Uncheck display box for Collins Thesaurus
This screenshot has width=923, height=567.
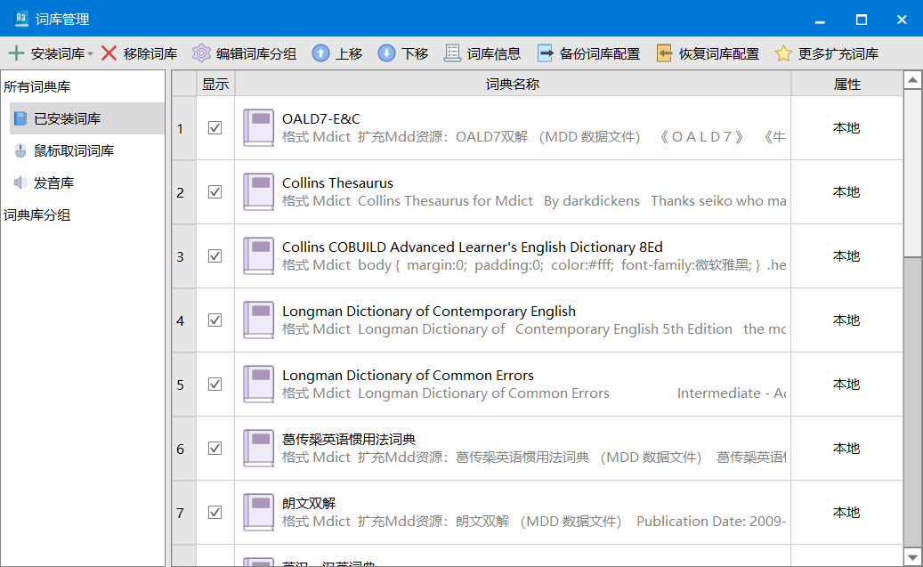215,192
